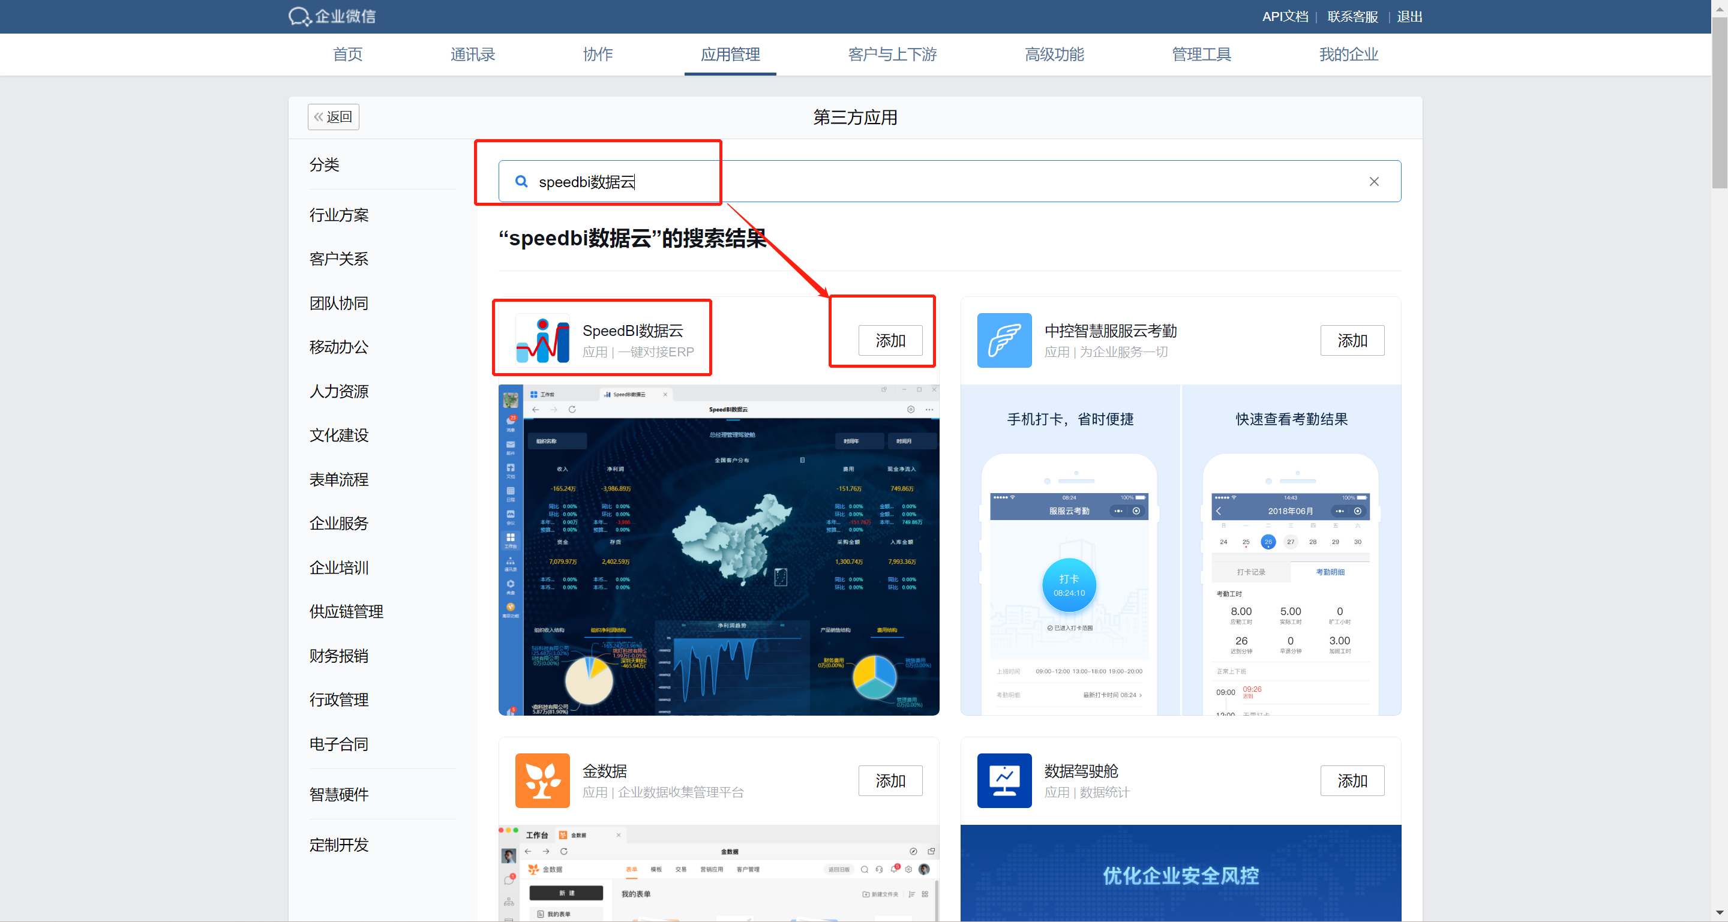This screenshot has width=1728, height=922.
Task: Click the 金数据 app title
Action: point(604,771)
